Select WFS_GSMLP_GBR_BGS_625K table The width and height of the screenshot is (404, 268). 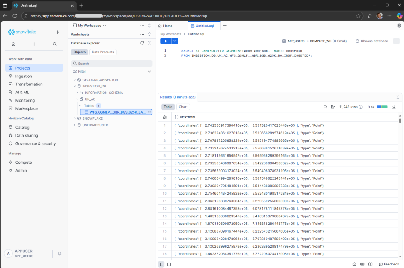[116, 112]
